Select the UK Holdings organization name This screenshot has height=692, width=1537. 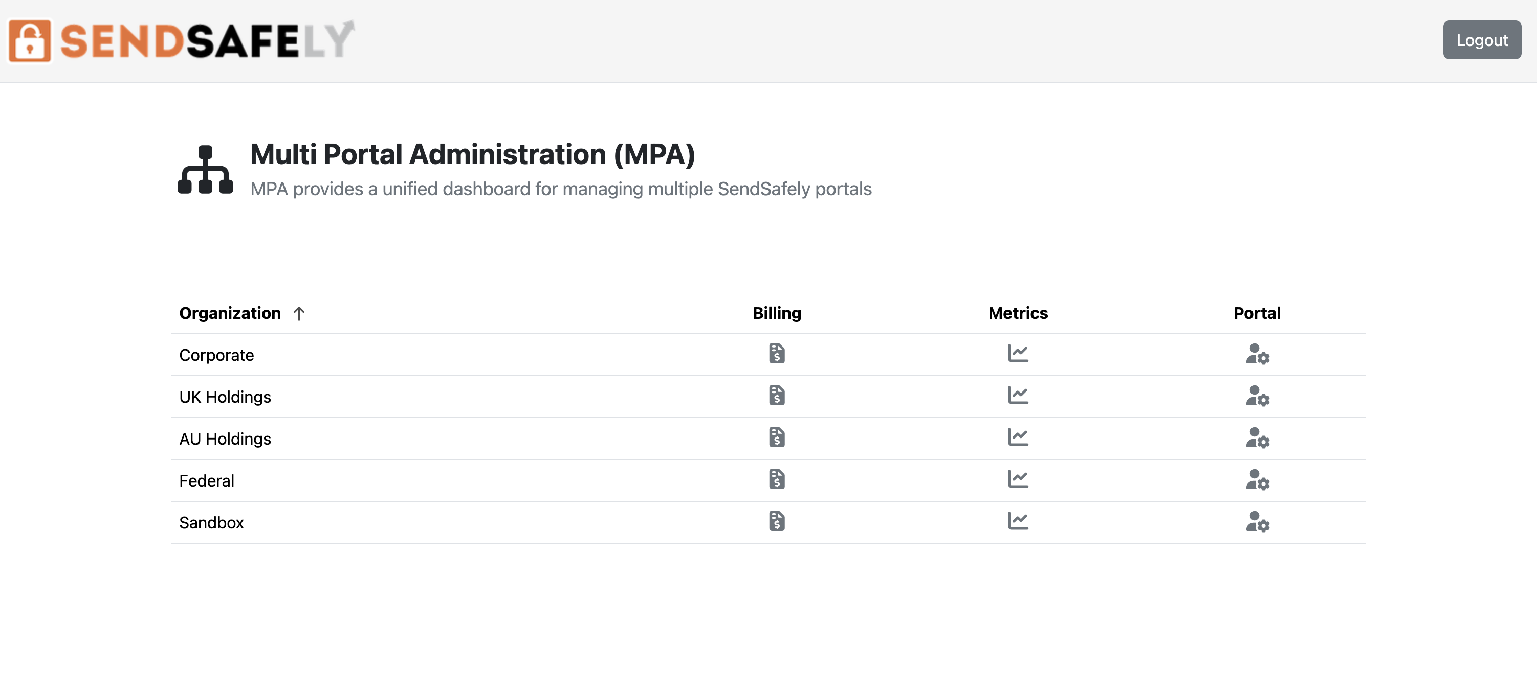(225, 397)
